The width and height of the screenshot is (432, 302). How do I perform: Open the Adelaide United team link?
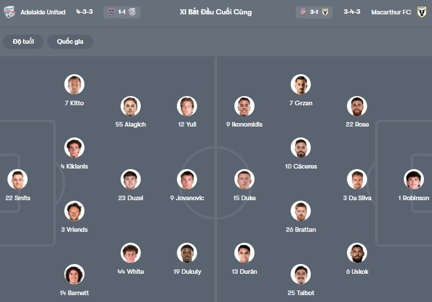[x=43, y=12]
